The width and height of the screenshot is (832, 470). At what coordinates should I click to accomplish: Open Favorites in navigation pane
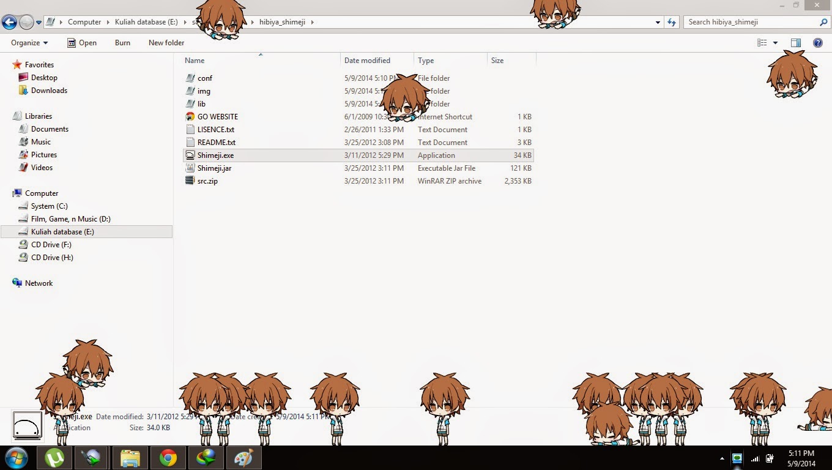click(39, 65)
